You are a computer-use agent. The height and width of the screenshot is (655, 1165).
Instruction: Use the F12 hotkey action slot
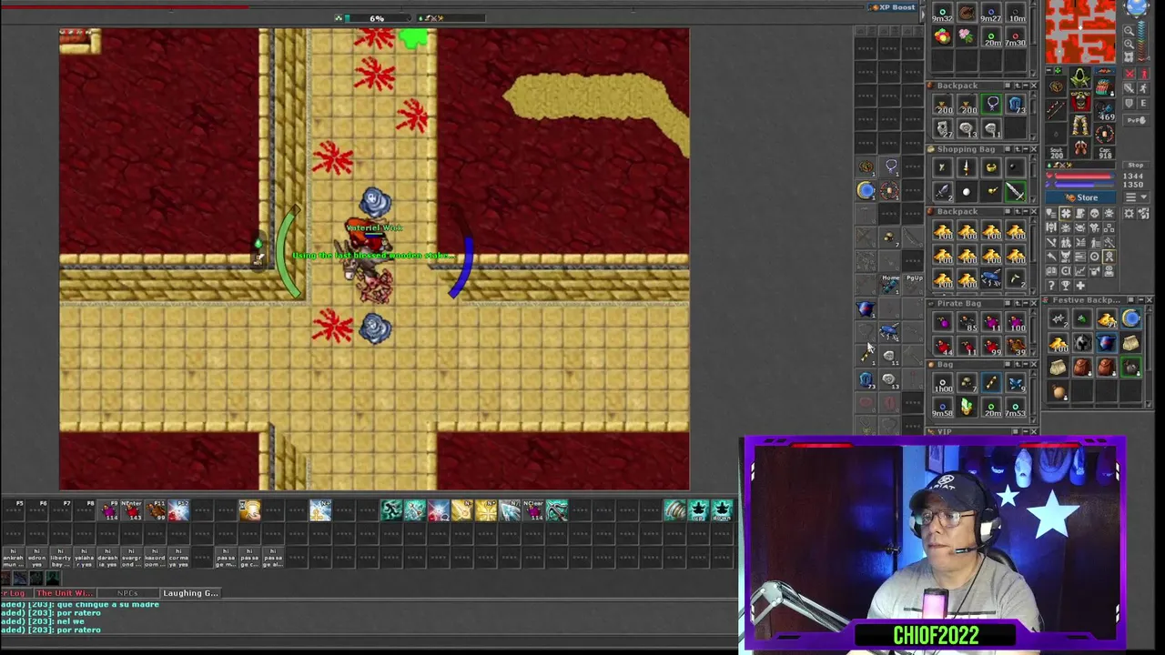[178, 510]
